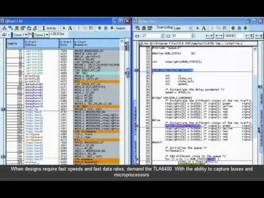This screenshot has width=264, height=198.
Task: Click the house-shaped icon in QStart List toolbar
Action: 29,28
